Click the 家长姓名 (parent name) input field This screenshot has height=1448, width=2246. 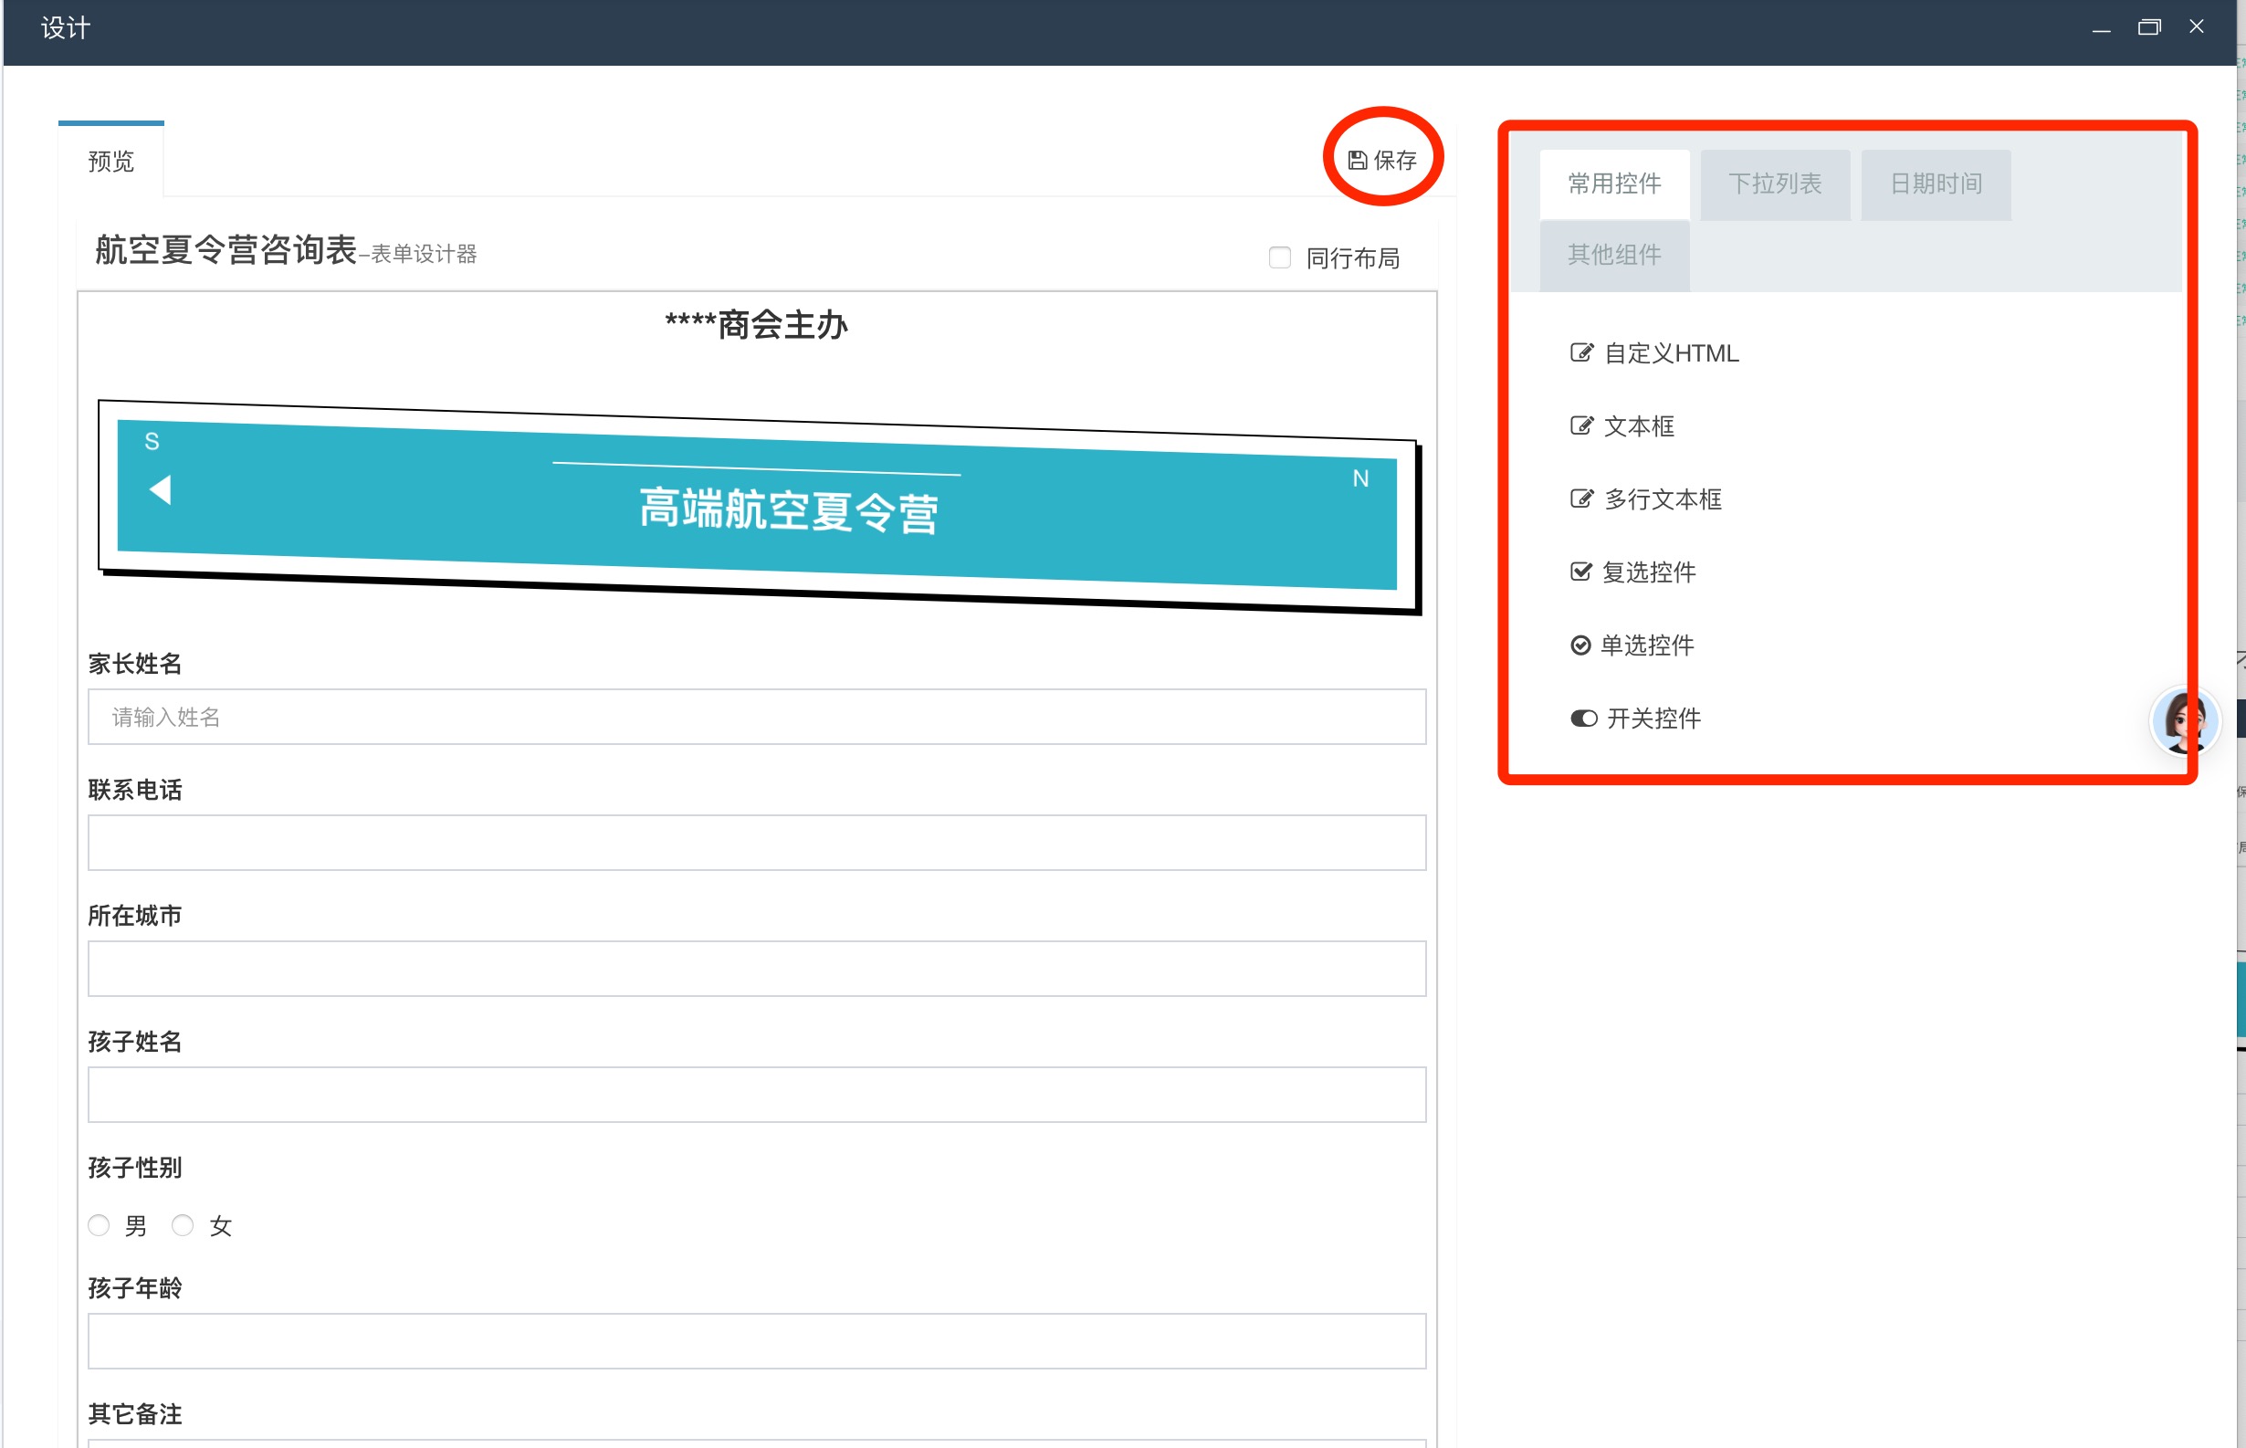pos(756,718)
